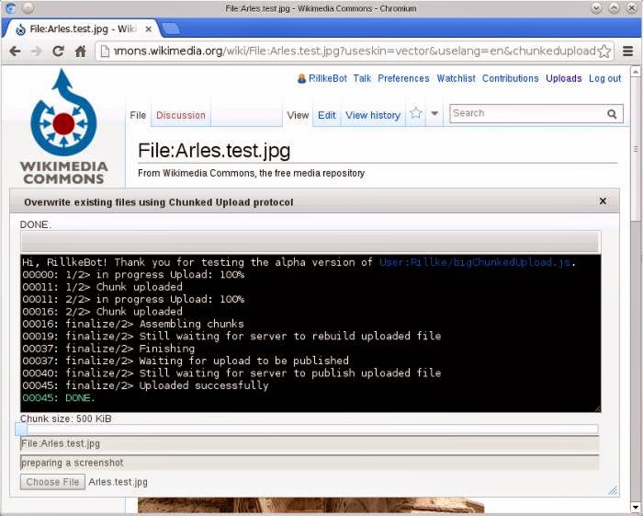Open a new browser tab

170,29
